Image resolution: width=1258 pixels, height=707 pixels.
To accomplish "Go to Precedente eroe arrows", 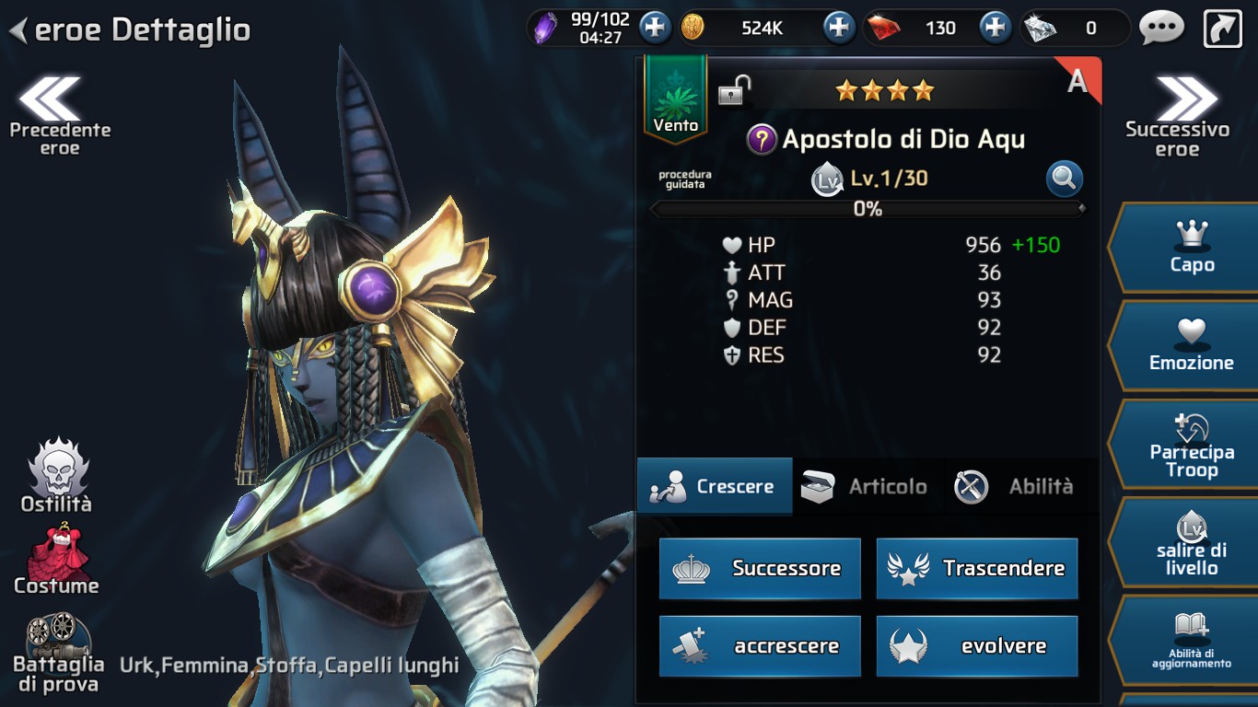I will tap(60, 117).
